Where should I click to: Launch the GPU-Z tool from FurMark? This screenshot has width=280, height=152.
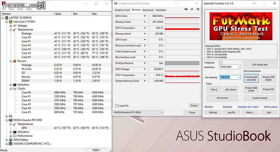coord(214,90)
